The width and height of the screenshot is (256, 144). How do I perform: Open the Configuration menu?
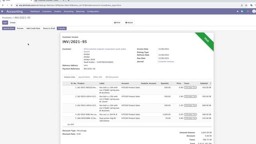(93, 12)
